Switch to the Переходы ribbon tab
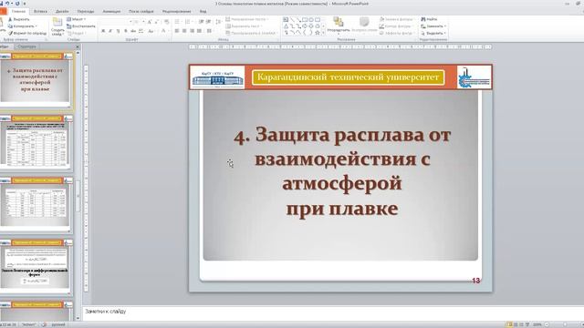Viewport: 584px width, 328px height. pyautogui.click(x=86, y=12)
